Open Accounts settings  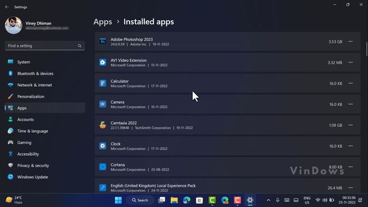45,120
